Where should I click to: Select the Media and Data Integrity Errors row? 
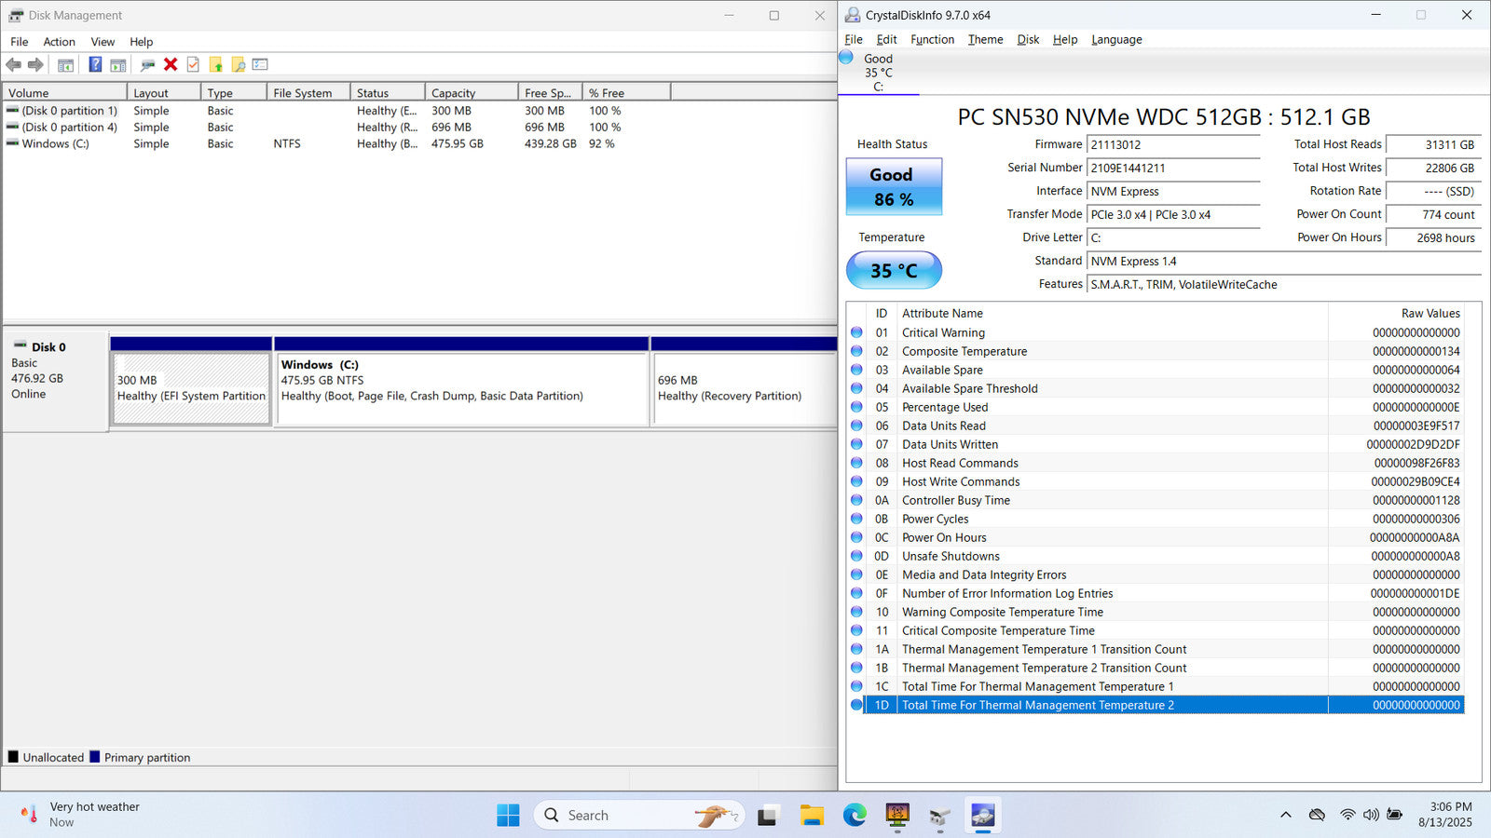click(x=1156, y=574)
